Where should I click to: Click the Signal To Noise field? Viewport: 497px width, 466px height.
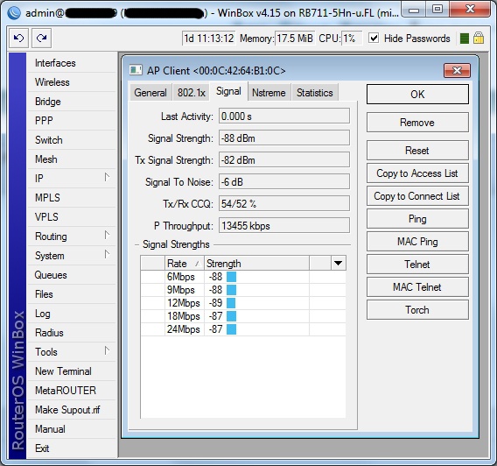point(284,182)
